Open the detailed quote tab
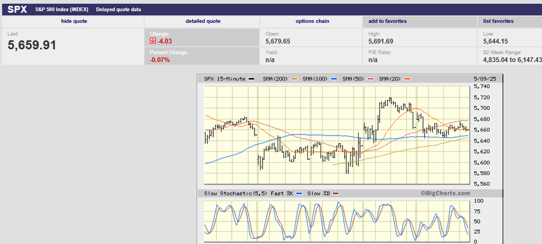Screen dimensions: 542x244 click(203, 21)
